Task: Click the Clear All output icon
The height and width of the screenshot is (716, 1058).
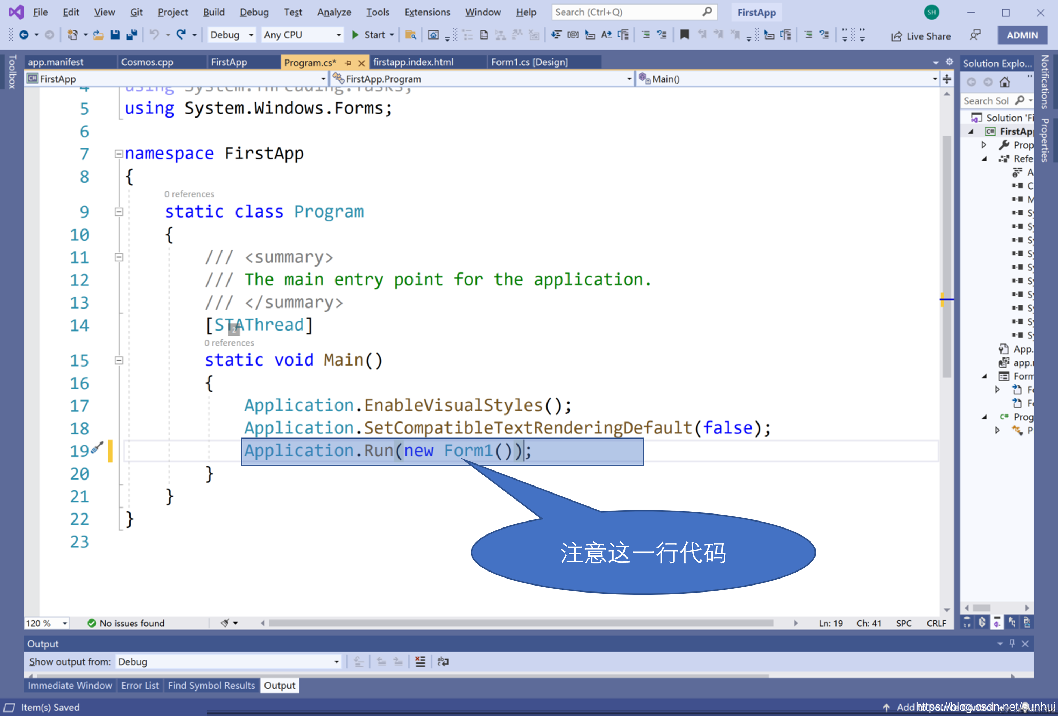Action: click(x=420, y=661)
